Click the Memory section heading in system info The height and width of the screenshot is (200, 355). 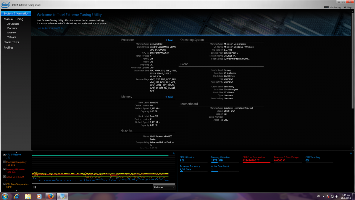(x=127, y=97)
